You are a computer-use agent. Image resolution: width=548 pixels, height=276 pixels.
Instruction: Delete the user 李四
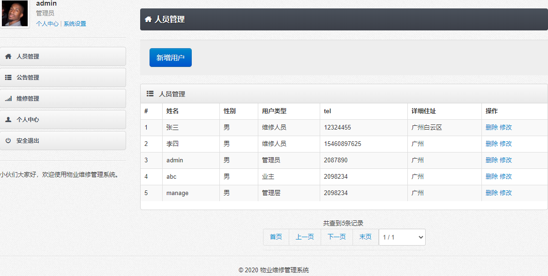[492, 144]
